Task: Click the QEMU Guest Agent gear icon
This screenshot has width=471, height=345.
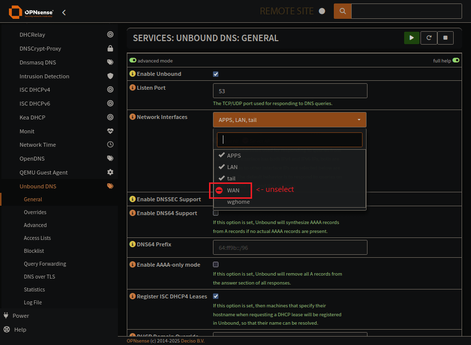Action: click(x=110, y=172)
